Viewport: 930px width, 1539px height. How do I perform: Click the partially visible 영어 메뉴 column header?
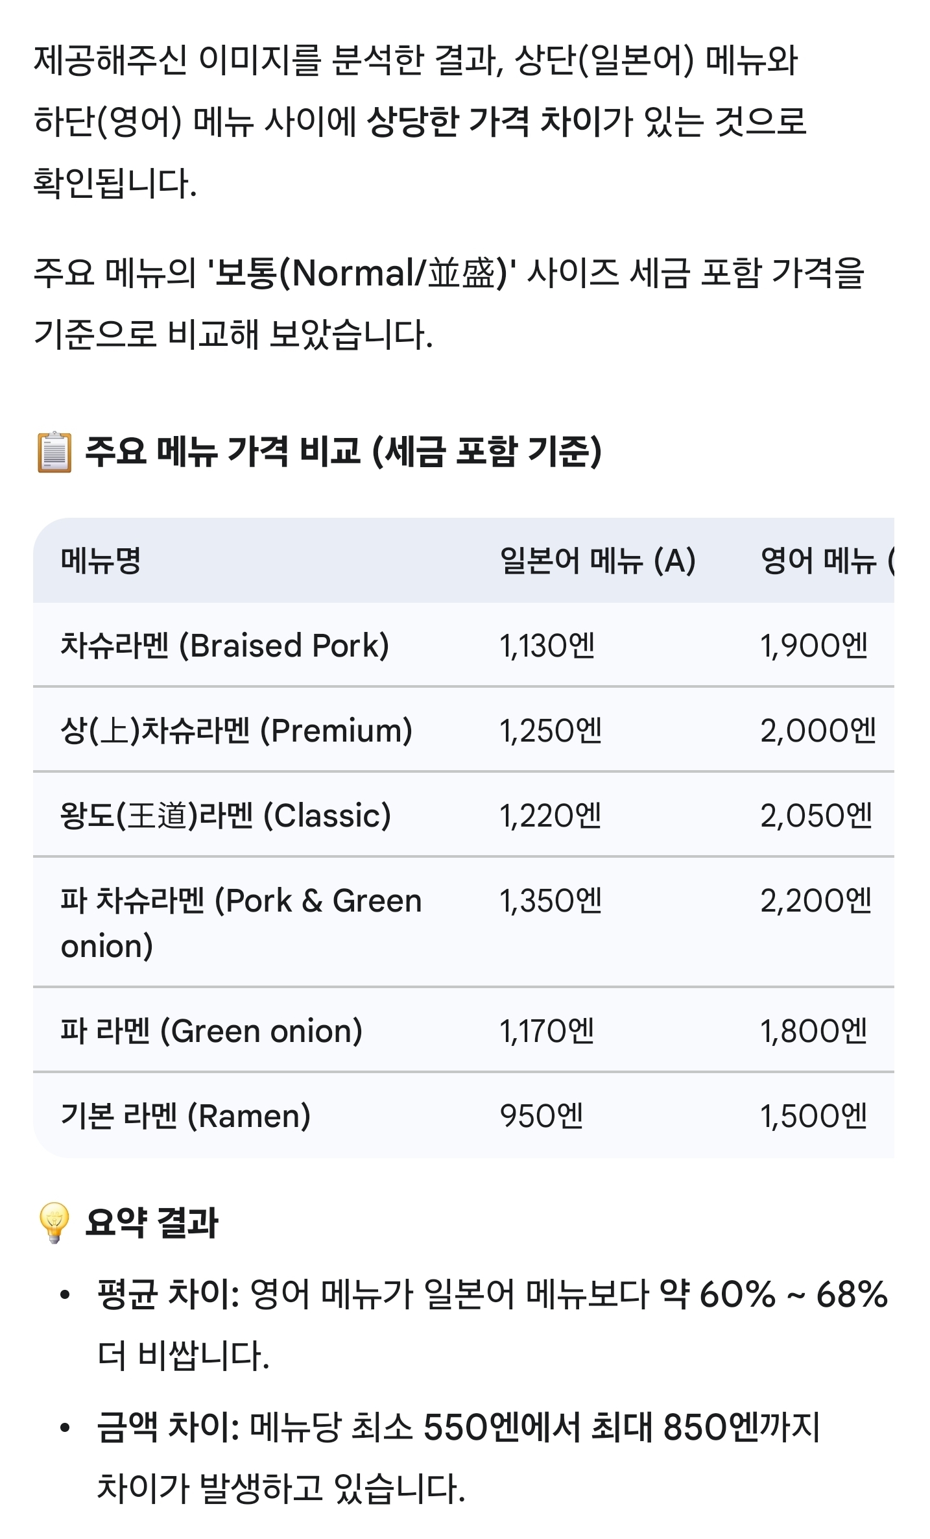click(x=825, y=561)
